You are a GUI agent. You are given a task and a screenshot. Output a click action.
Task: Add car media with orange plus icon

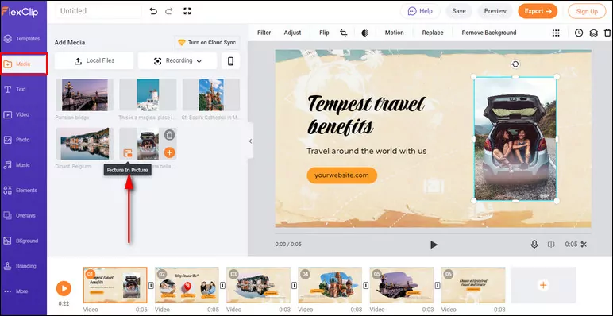(169, 152)
